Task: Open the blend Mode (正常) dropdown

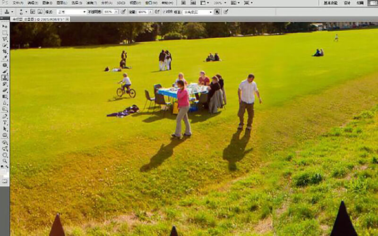Action: [x=71, y=12]
